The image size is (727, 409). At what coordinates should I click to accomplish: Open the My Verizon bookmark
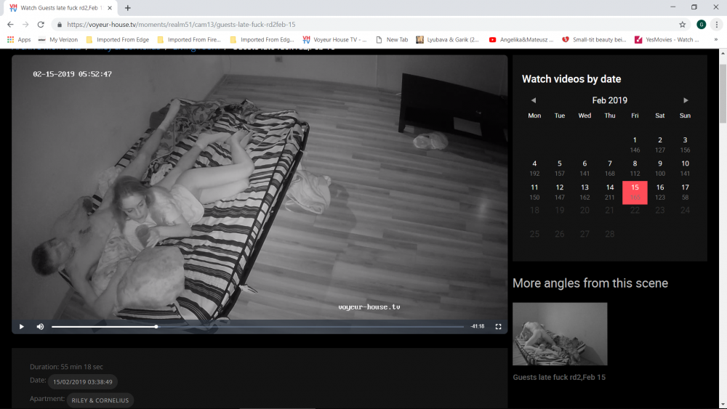57,40
